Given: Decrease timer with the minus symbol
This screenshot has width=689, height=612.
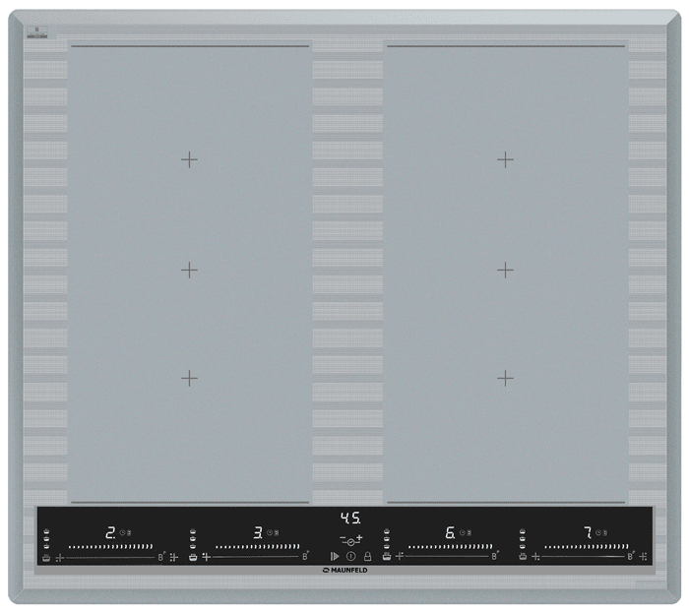Looking at the screenshot, I should click(343, 537).
